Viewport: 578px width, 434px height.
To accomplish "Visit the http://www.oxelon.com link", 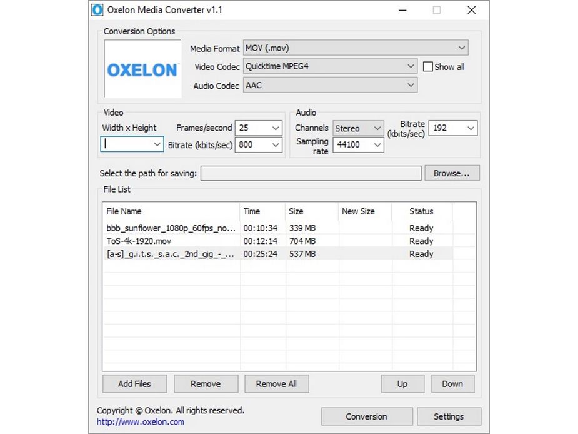I will pos(140,422).
